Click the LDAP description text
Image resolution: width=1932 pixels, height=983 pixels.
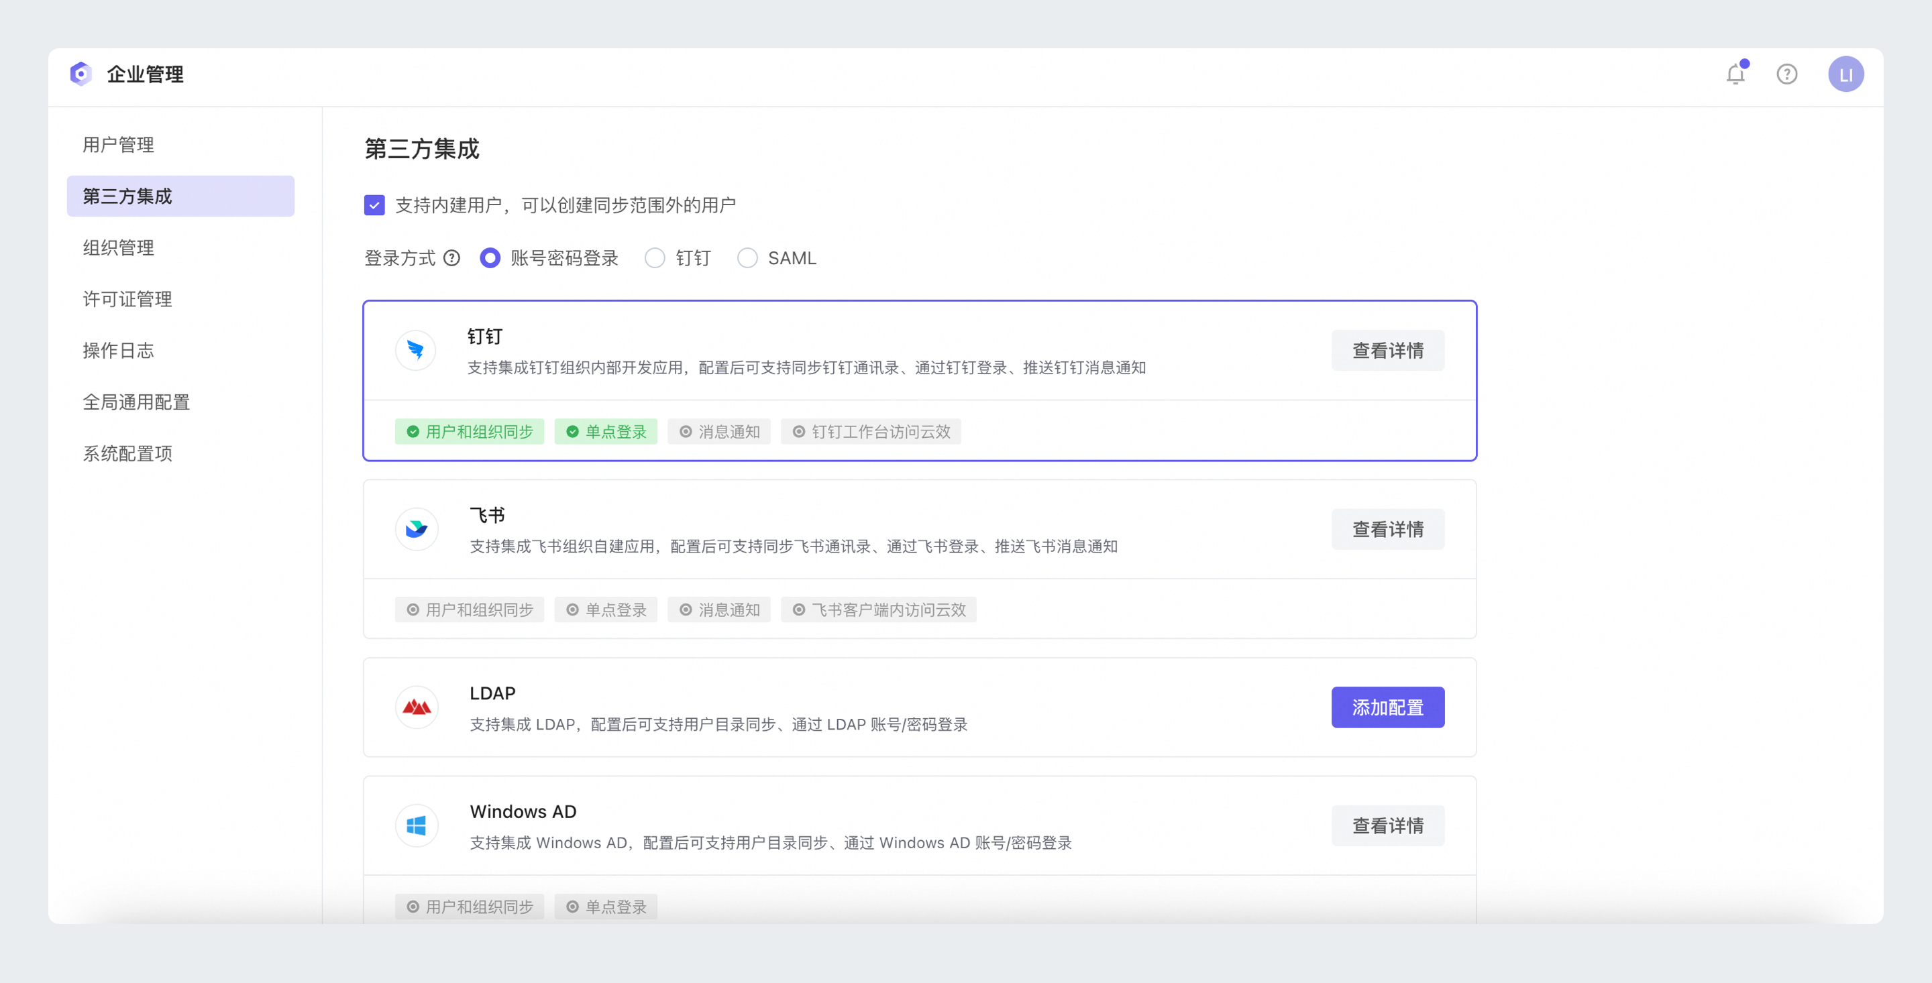[718, 724]
